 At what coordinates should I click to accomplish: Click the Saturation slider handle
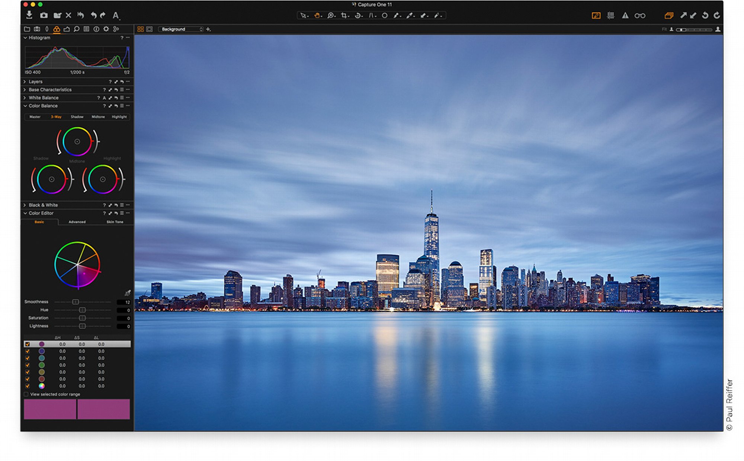coord(82,318)
